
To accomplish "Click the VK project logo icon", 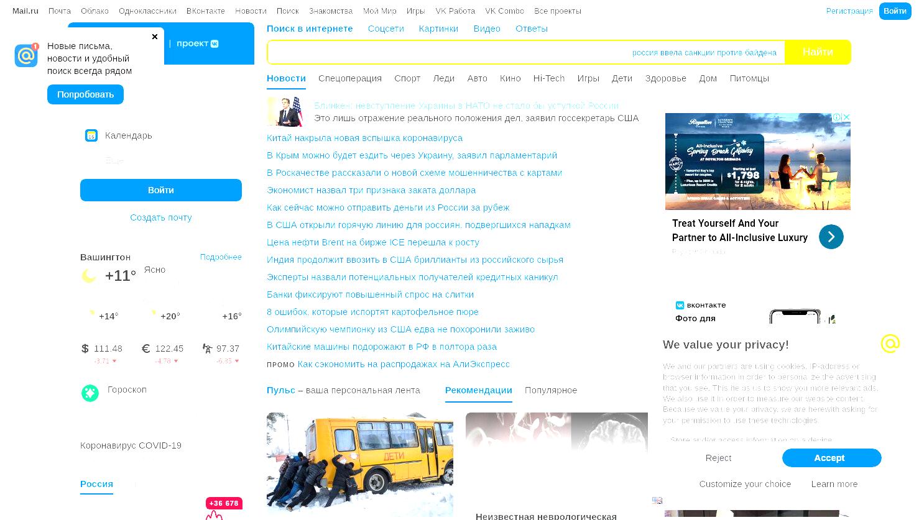I will [x=215, y=43].
